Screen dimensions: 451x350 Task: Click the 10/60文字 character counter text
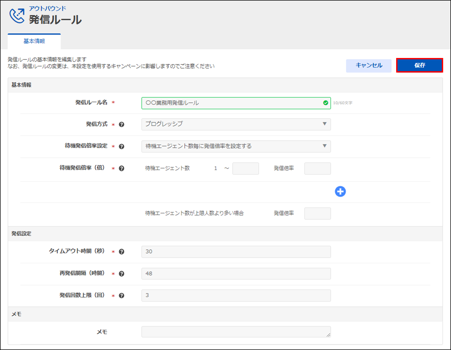pyautogui.click(x=343, y=103)
